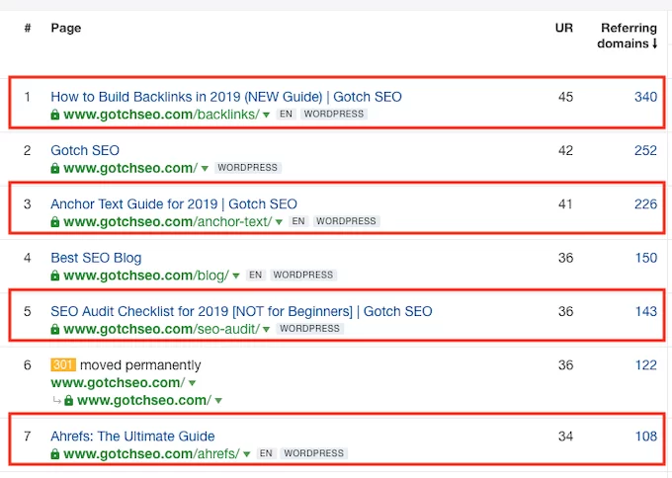Screen dimensions: 672x478
Task: Click lock icon on row 6 redirect target
Action: (68, 400)
